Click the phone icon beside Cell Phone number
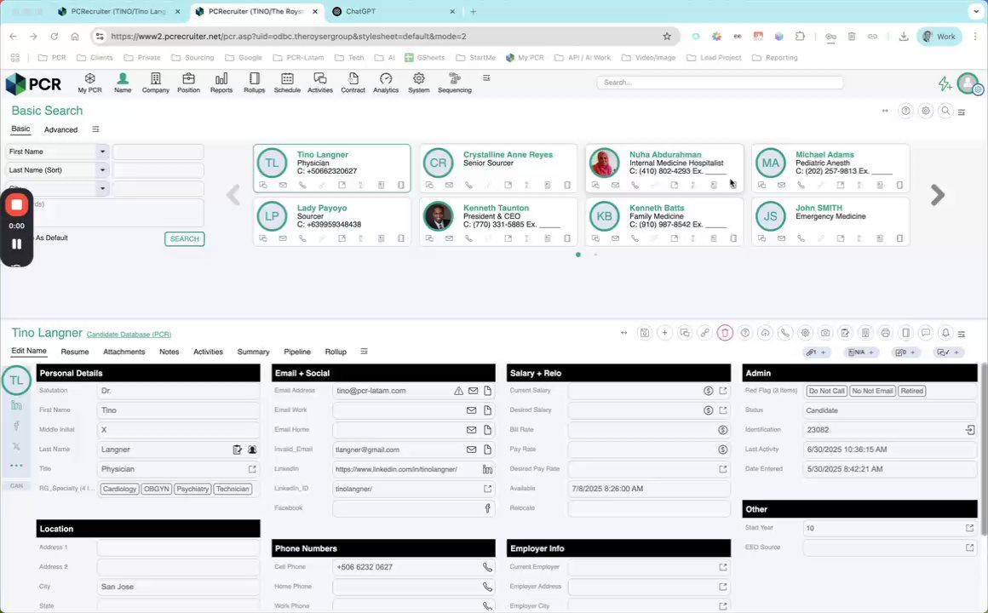 pyautogui.click(x=487, y=567)
